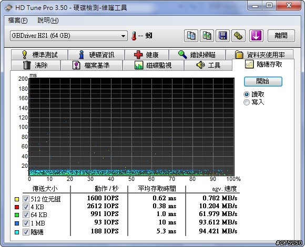Click the save screenshot floppy icon
This screenshot has width=305, height=247.
tap(223, 36)
